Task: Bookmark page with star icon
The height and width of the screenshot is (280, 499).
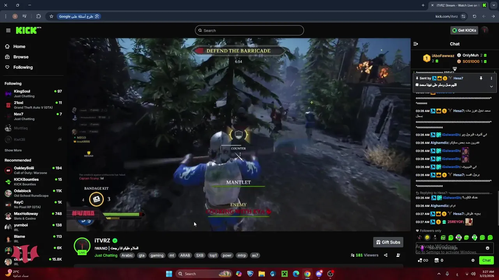Action: coord(51,16)
